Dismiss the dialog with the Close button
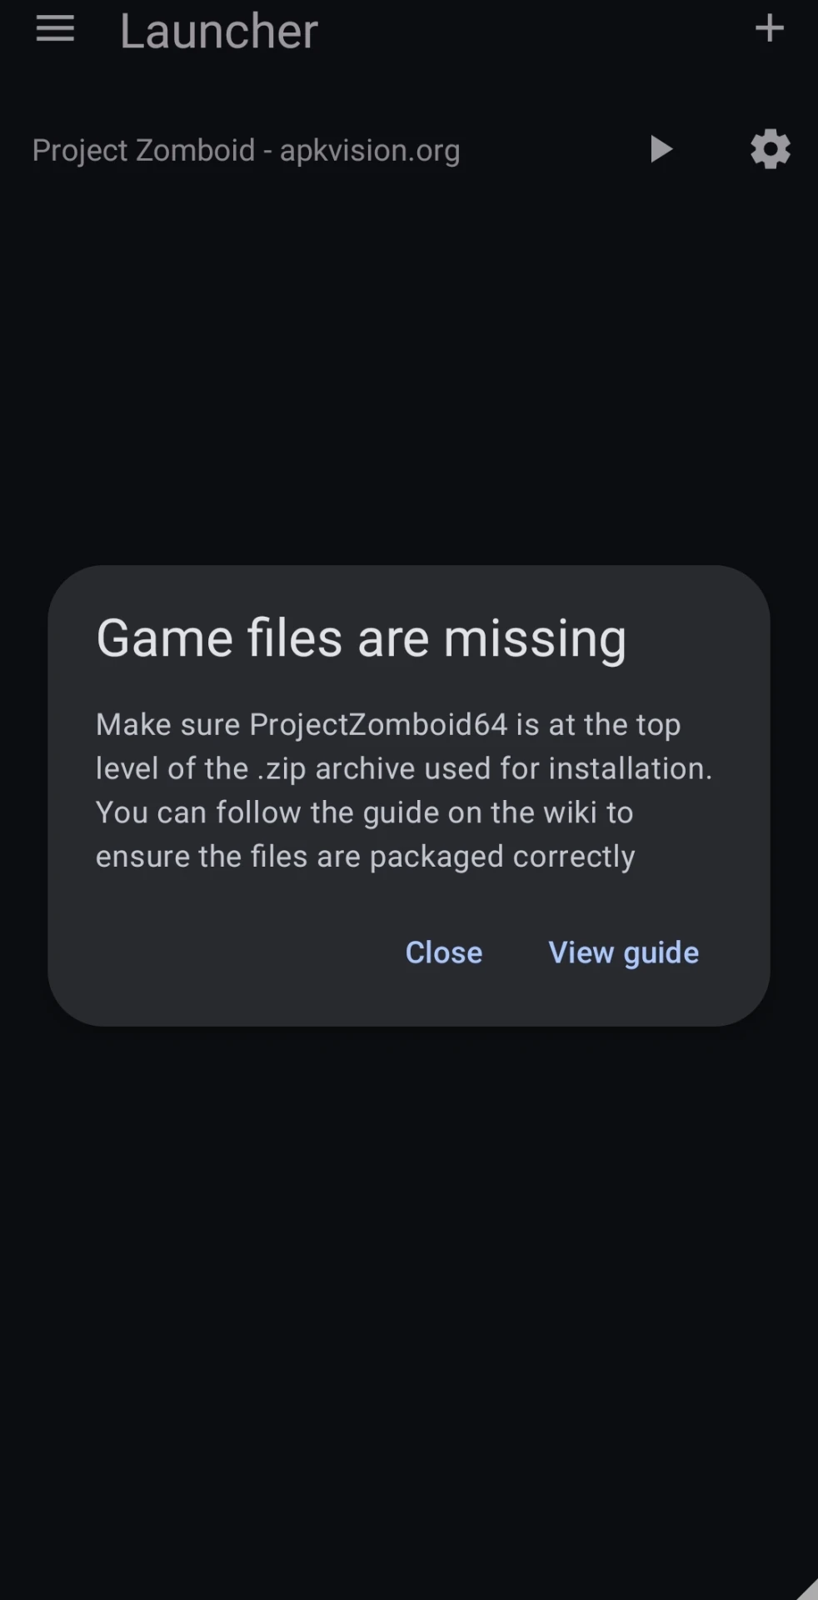The width and height of the screenshot is (818, 1600). [x=443, y=952]
